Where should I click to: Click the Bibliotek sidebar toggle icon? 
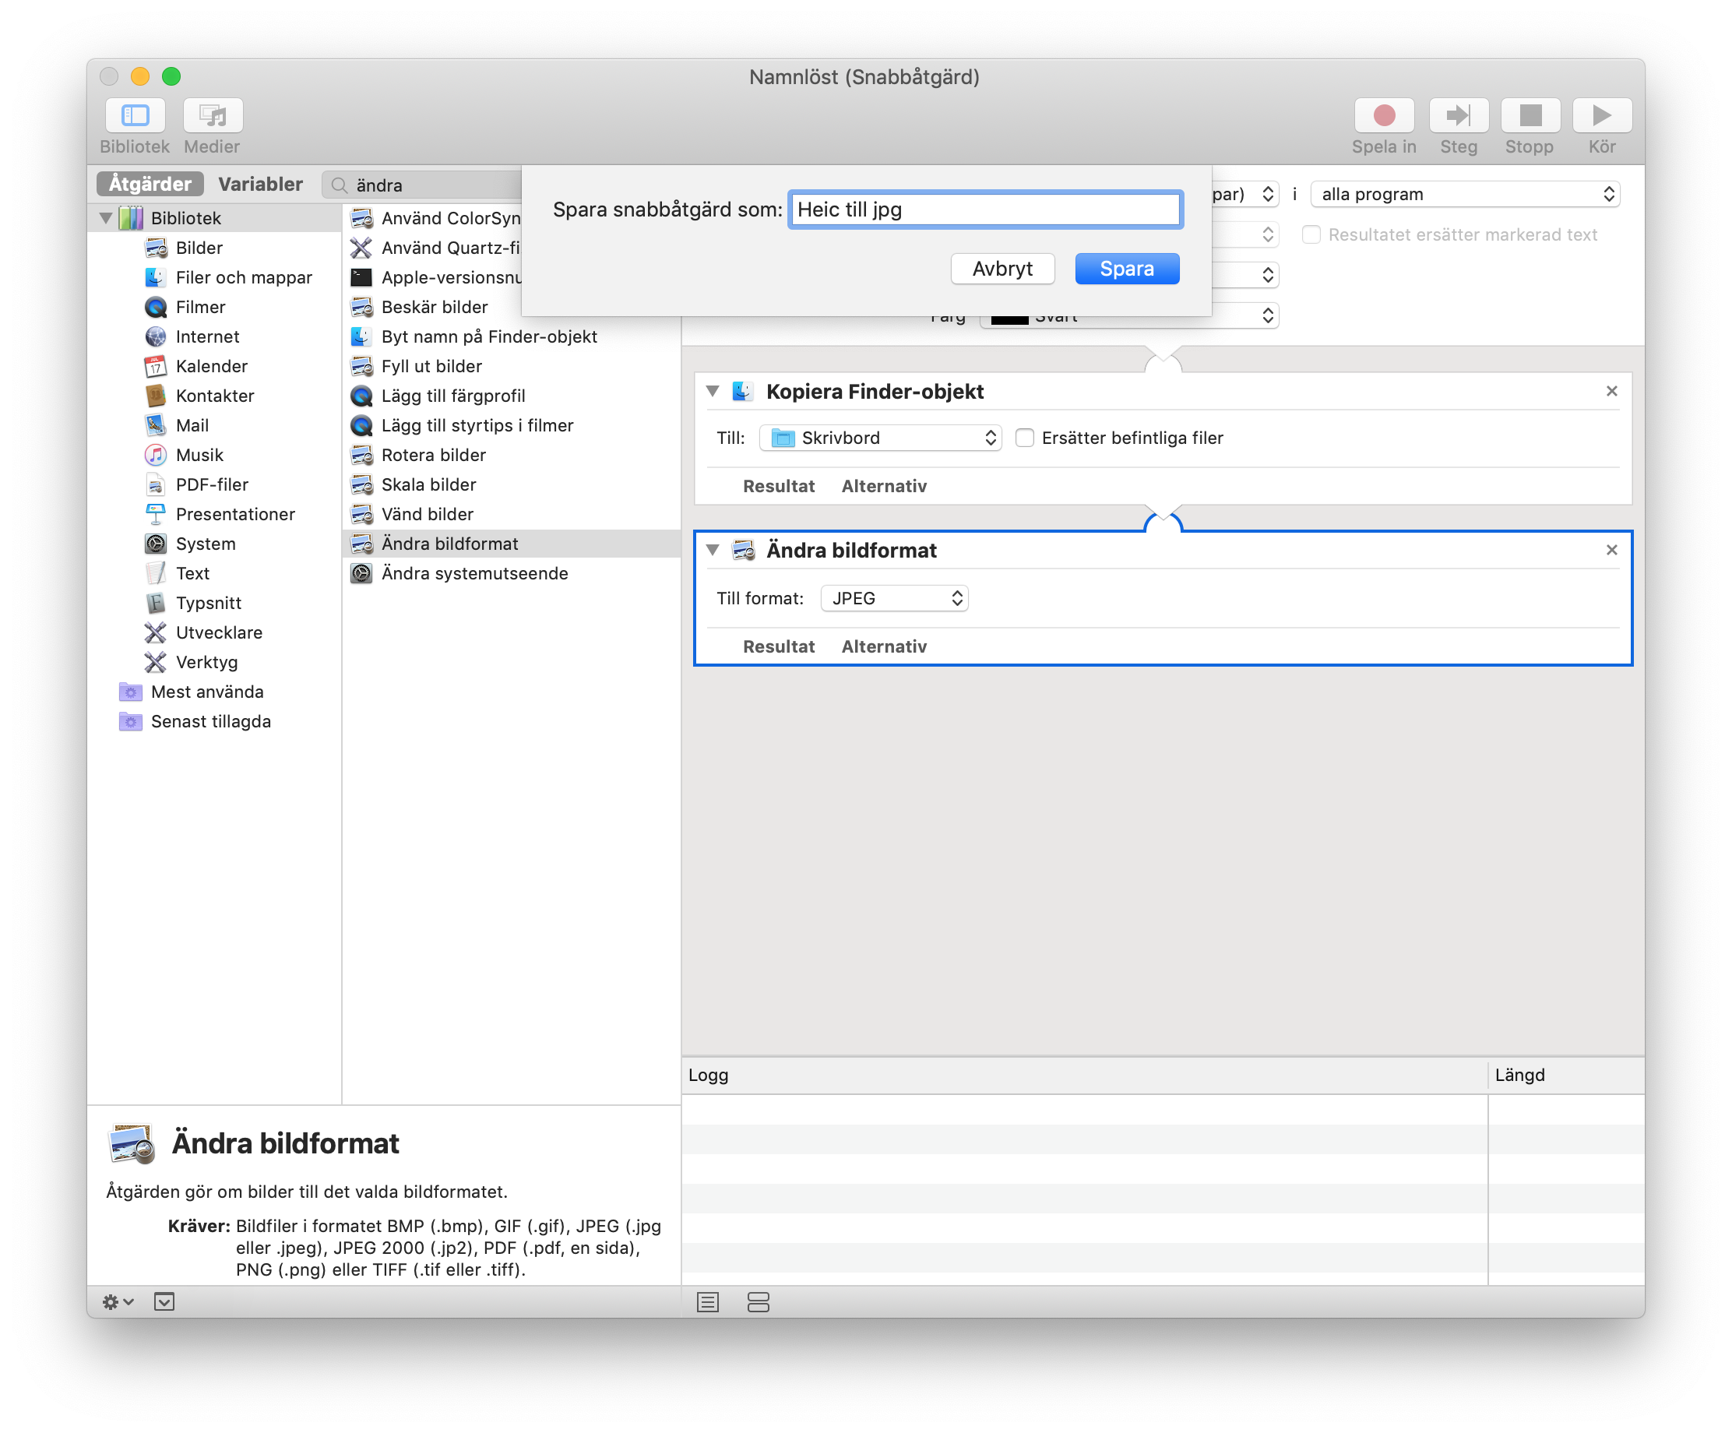click(x=135, y=115)
